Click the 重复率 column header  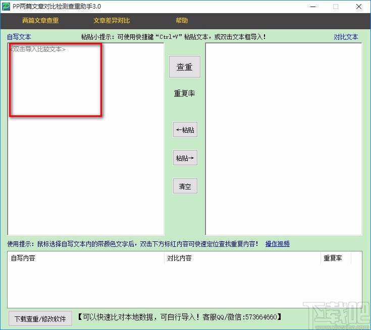point(336,258)
